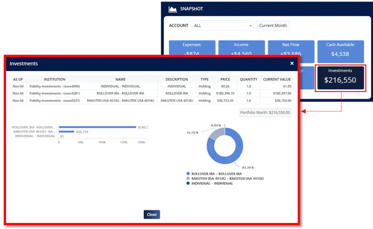The width and height of the screenshot is (373, 229).
Task: Select the Investments $216,550 tile
Action: 340,78
